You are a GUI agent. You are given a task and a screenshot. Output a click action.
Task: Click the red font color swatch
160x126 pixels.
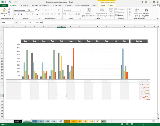37,14
